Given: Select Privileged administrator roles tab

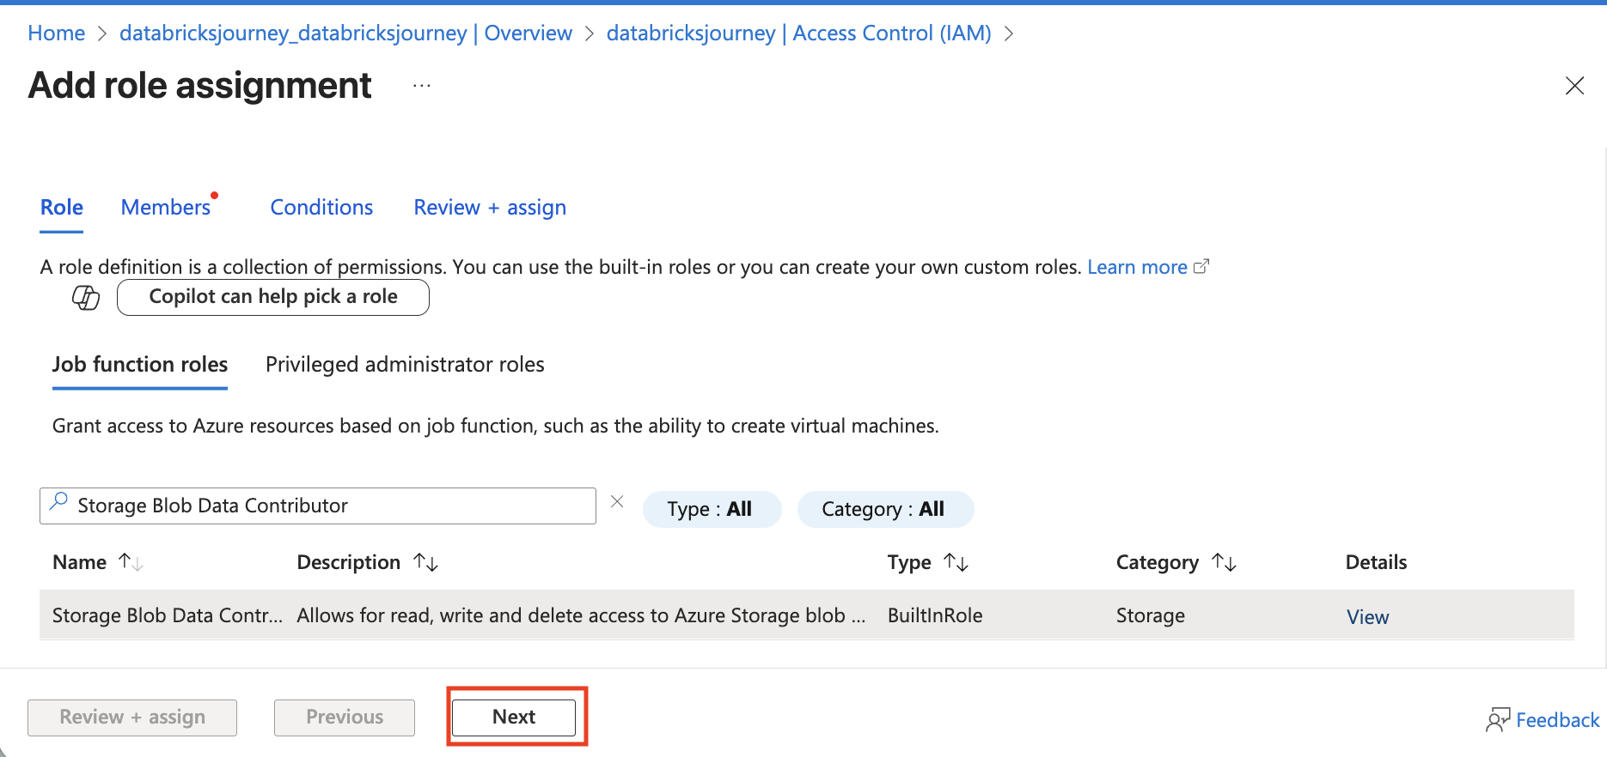Looking at the screenshot, I should pyautogui.click(x=405, y=365).
